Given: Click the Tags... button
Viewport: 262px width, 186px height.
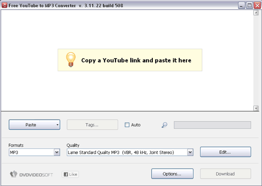Looking at the screenshot, I should (x=92, y=125).
